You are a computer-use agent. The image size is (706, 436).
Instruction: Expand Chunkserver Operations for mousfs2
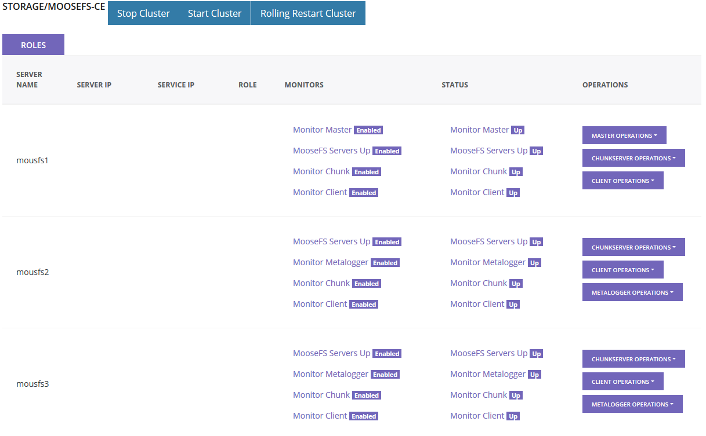tap(633, 247)
